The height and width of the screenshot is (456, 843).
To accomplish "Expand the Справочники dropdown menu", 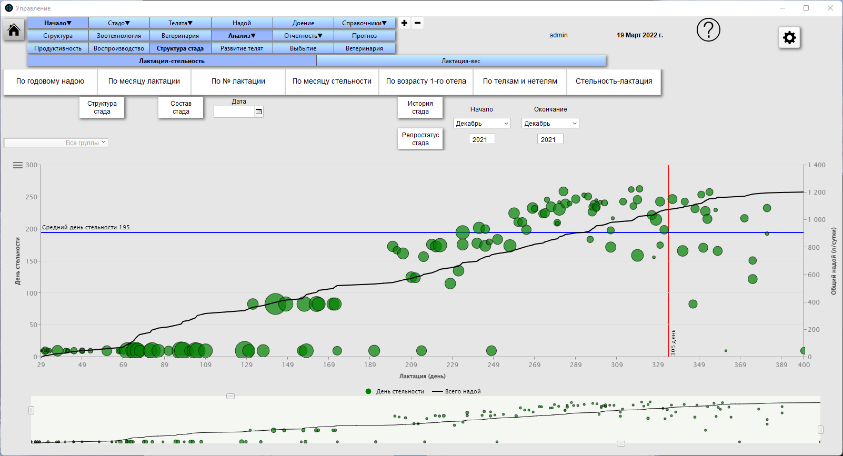I will 364,23.
